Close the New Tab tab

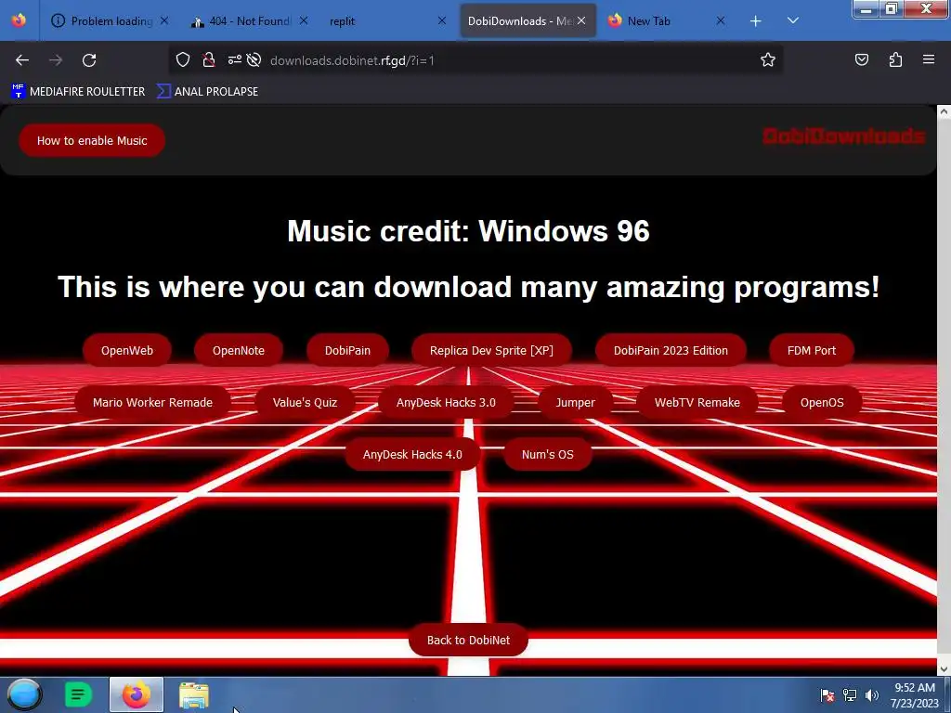721,20
